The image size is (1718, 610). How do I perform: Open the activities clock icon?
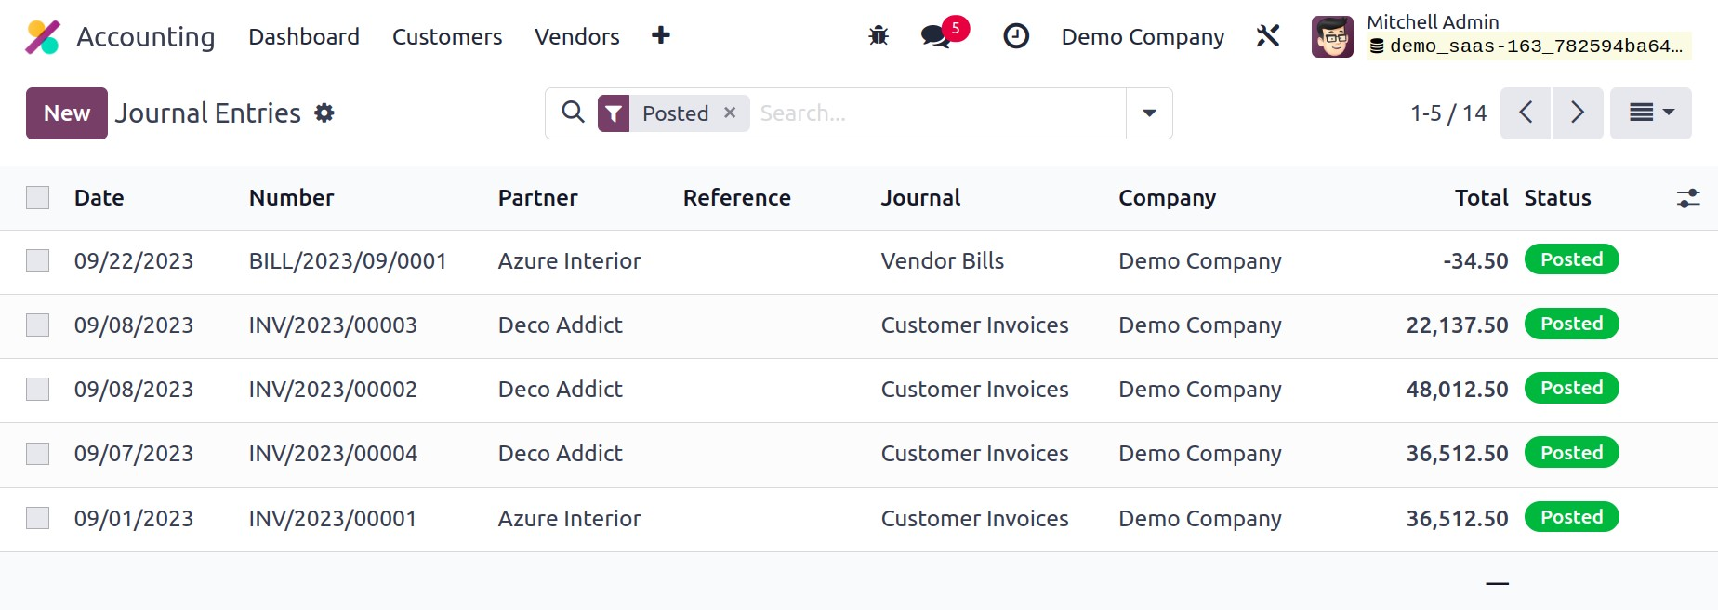click(x=1015, y=36)
